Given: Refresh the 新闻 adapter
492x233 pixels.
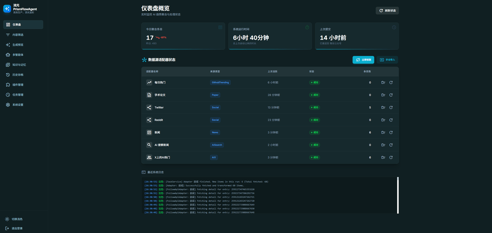Looking at the screenshot, I should point(391,133).
